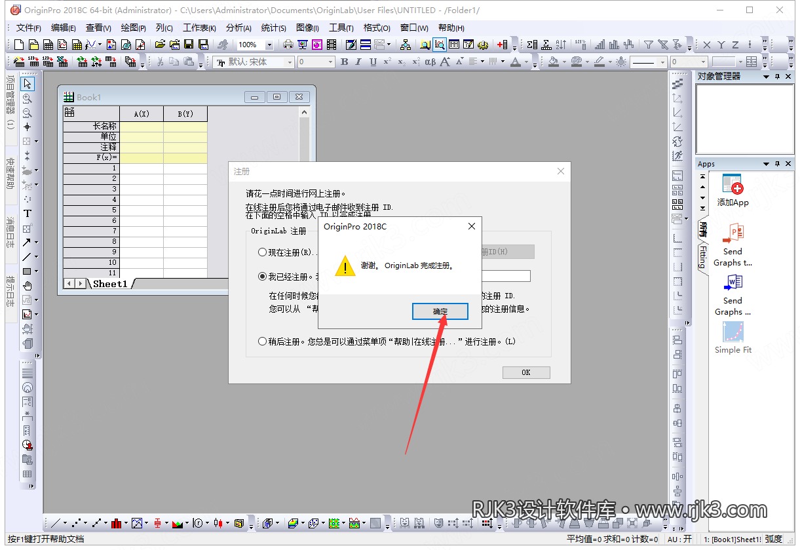Click OK in the registration dialog
Viewport: 800px width, 550px height.
pos(526,372)
